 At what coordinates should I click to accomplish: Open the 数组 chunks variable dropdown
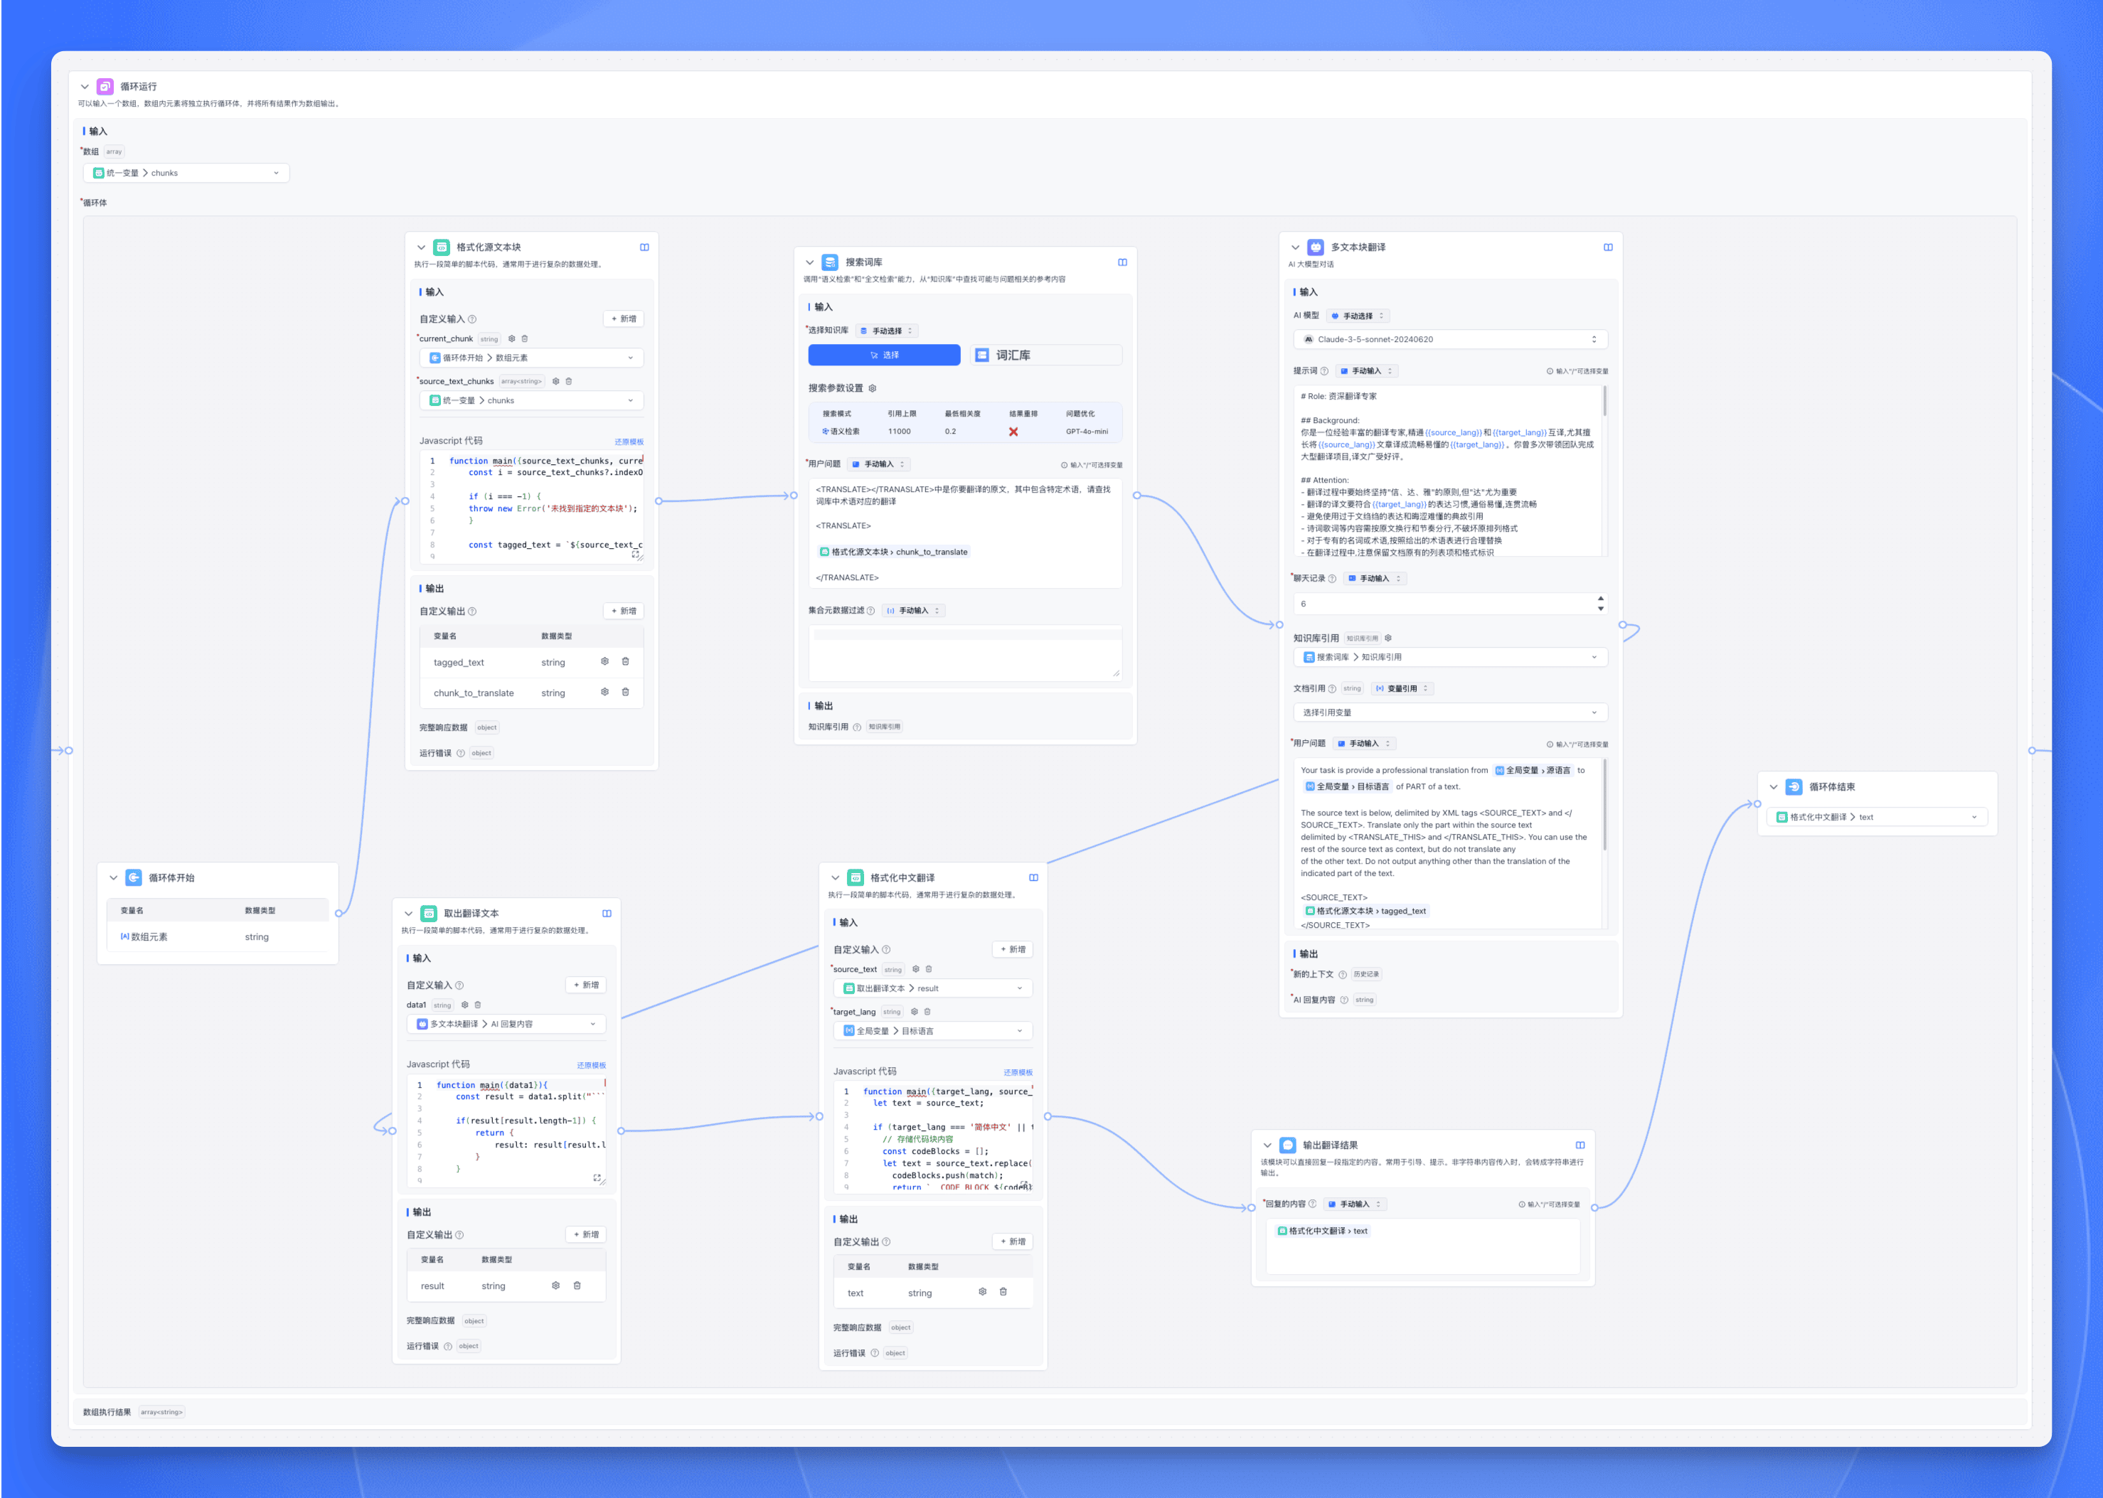[x=186, y=173]
